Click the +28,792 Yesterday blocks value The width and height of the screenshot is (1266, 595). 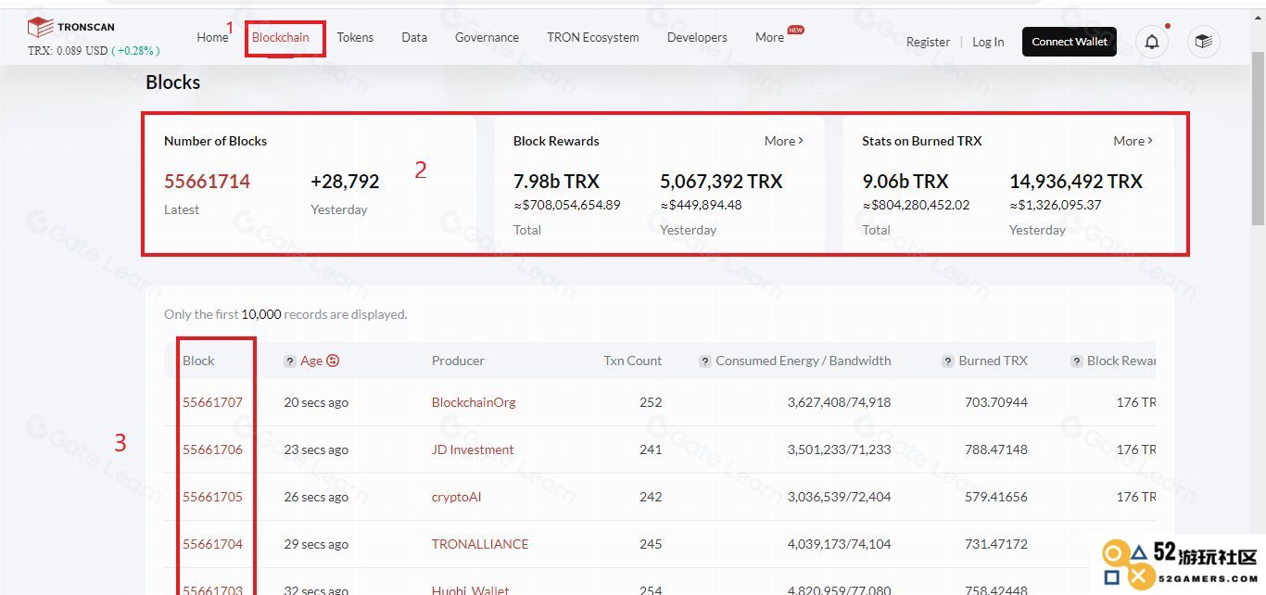[345, 182]
